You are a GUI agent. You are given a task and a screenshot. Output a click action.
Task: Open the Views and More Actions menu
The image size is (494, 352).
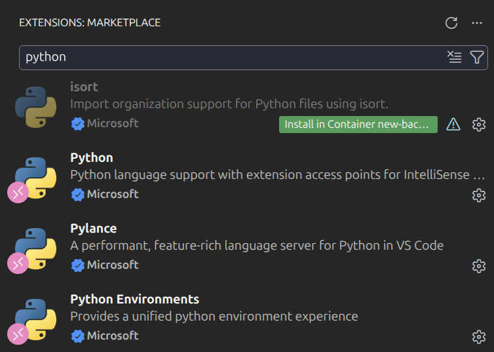click(x=476, y=23)
